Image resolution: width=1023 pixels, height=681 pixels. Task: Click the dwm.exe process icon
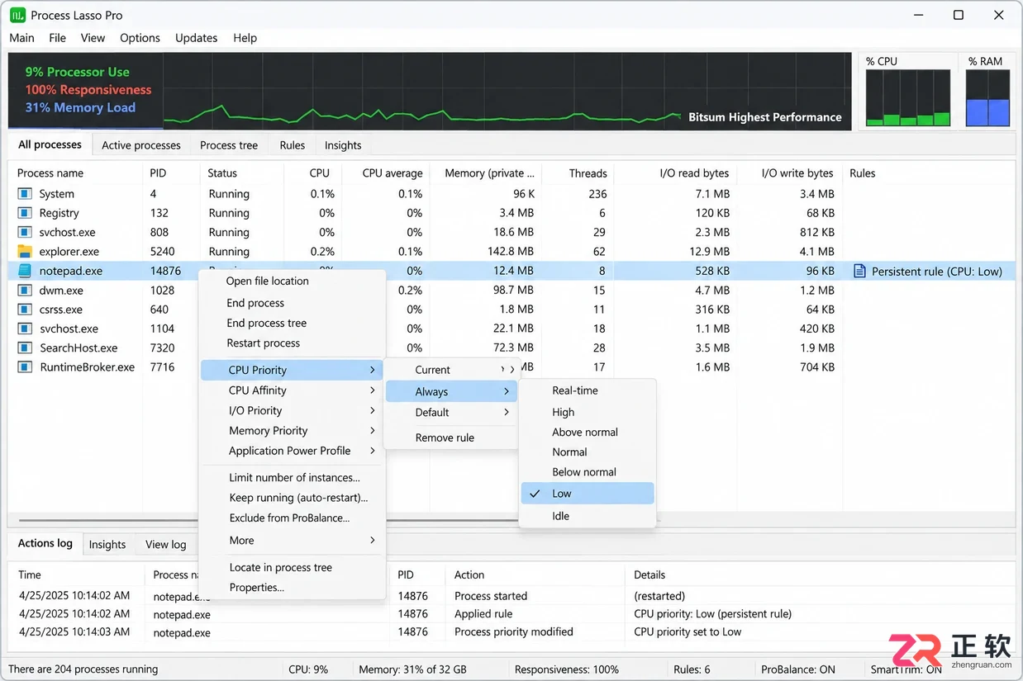tap(25, 291)
